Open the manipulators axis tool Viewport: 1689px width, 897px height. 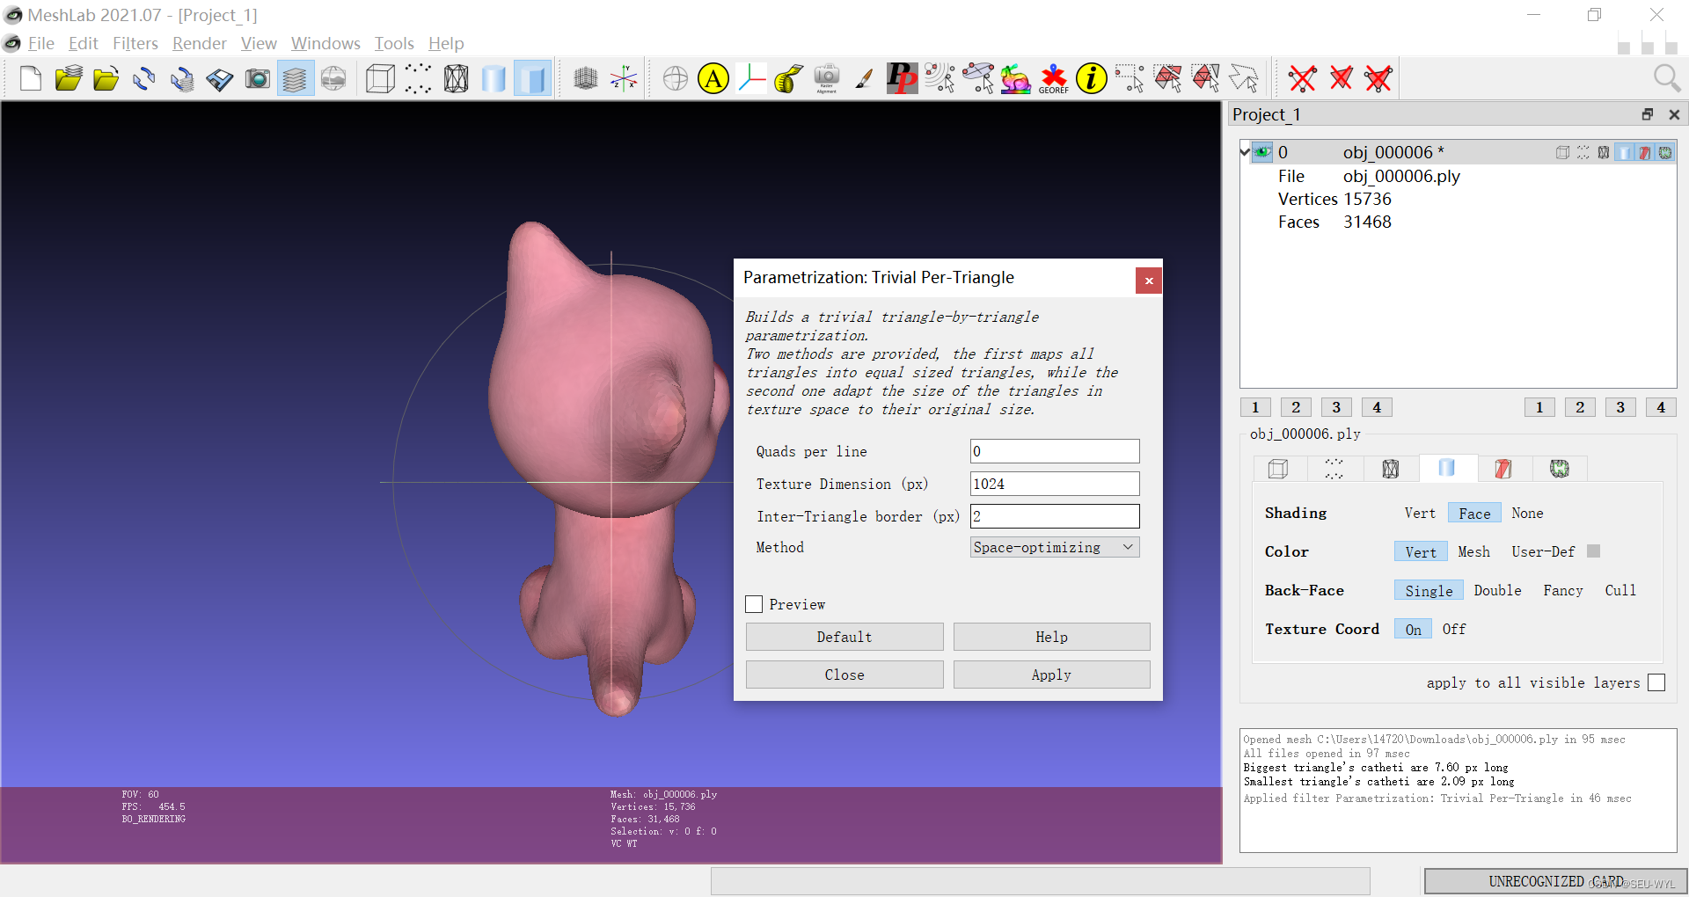pyautogui.click(x=751, y=79)
